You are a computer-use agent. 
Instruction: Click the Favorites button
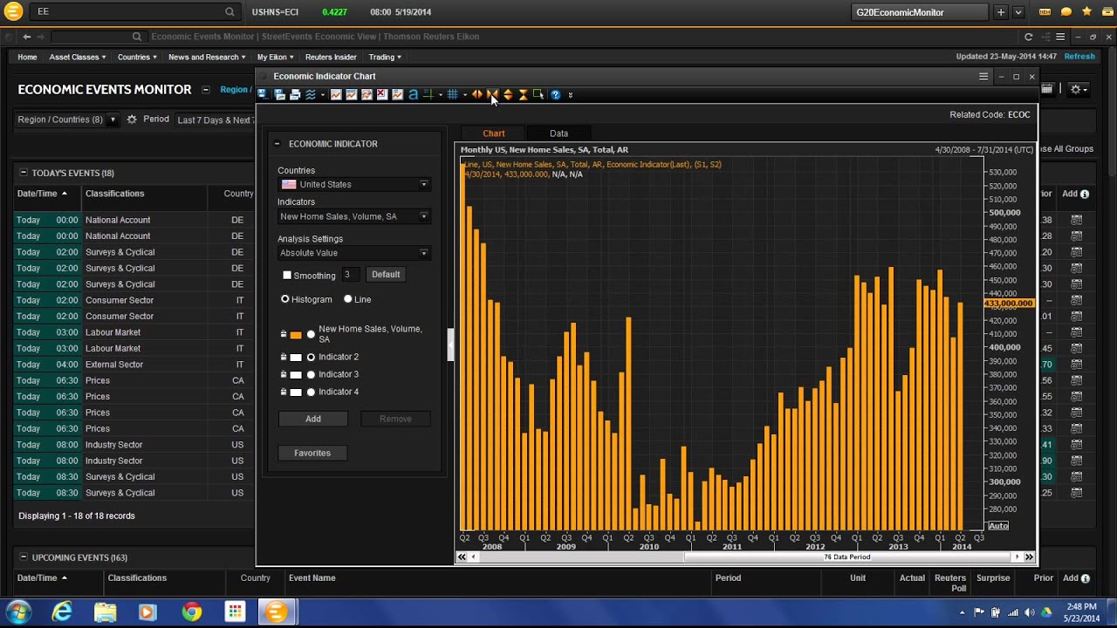pyautogui.click(x=312, y=453)
